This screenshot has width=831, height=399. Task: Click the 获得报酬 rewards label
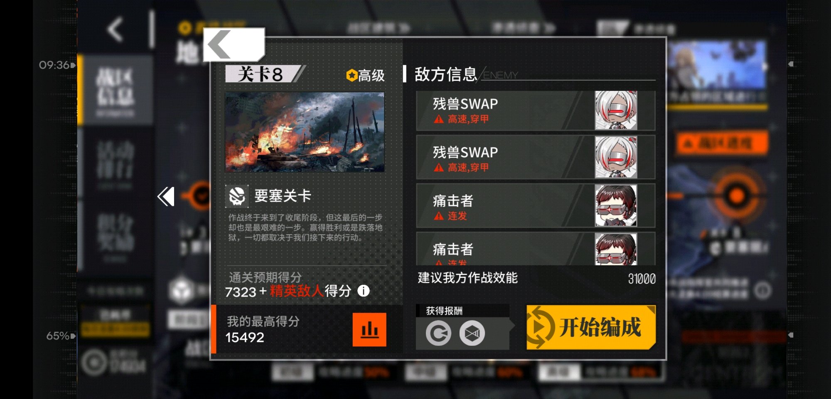(x=444, y=311)
